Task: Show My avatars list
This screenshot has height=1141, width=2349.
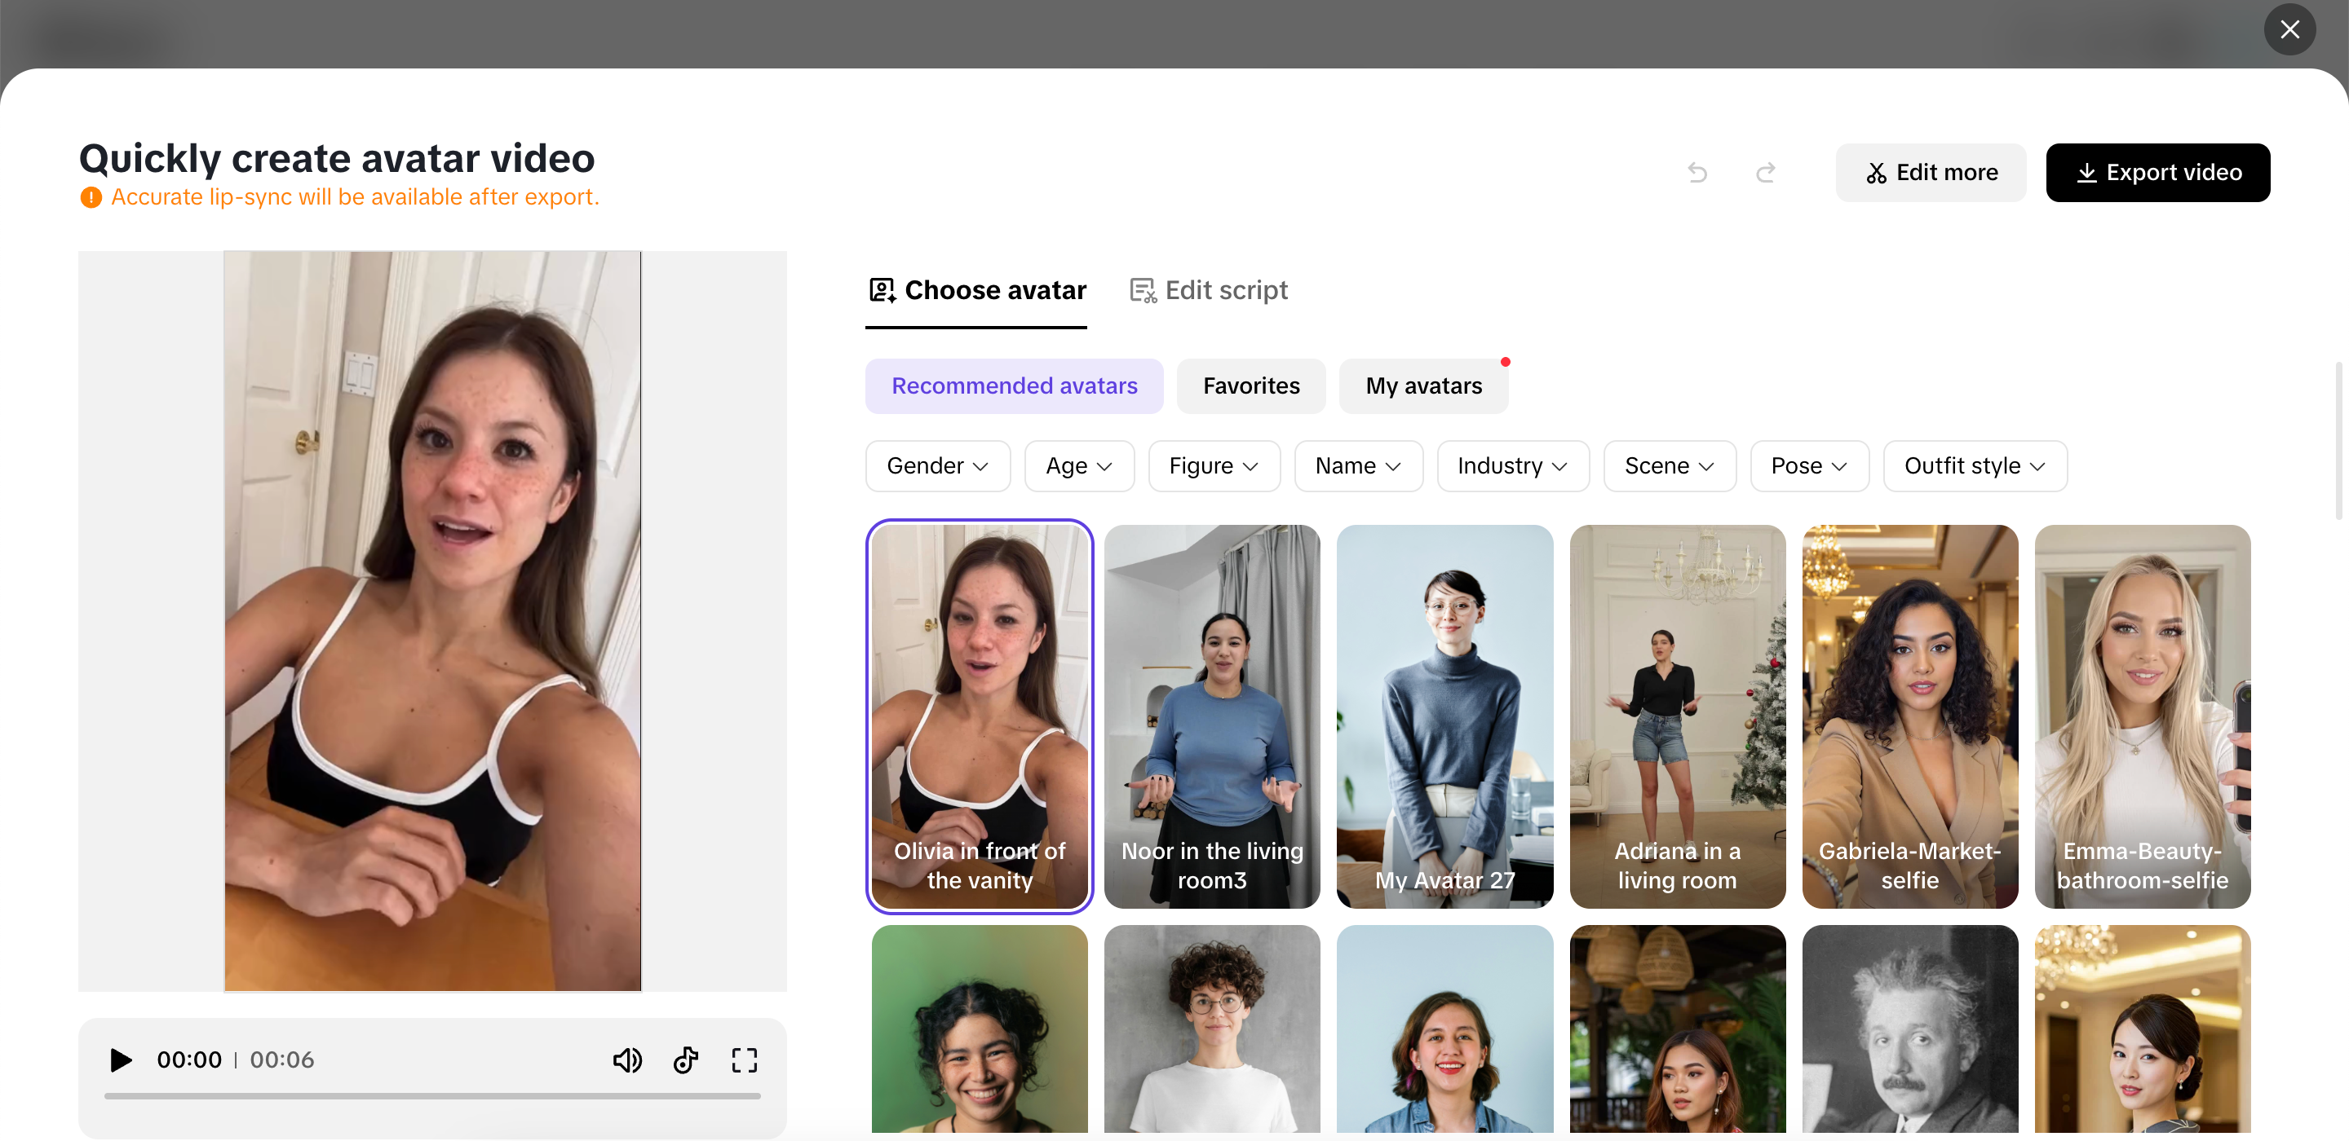Action: [1422, 386]
